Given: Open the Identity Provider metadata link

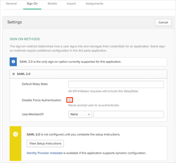Looking at the screenshot, I should [45, 153].
